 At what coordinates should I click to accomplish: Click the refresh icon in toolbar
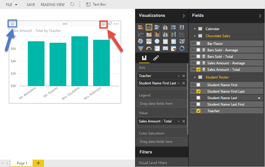point(72,4)
